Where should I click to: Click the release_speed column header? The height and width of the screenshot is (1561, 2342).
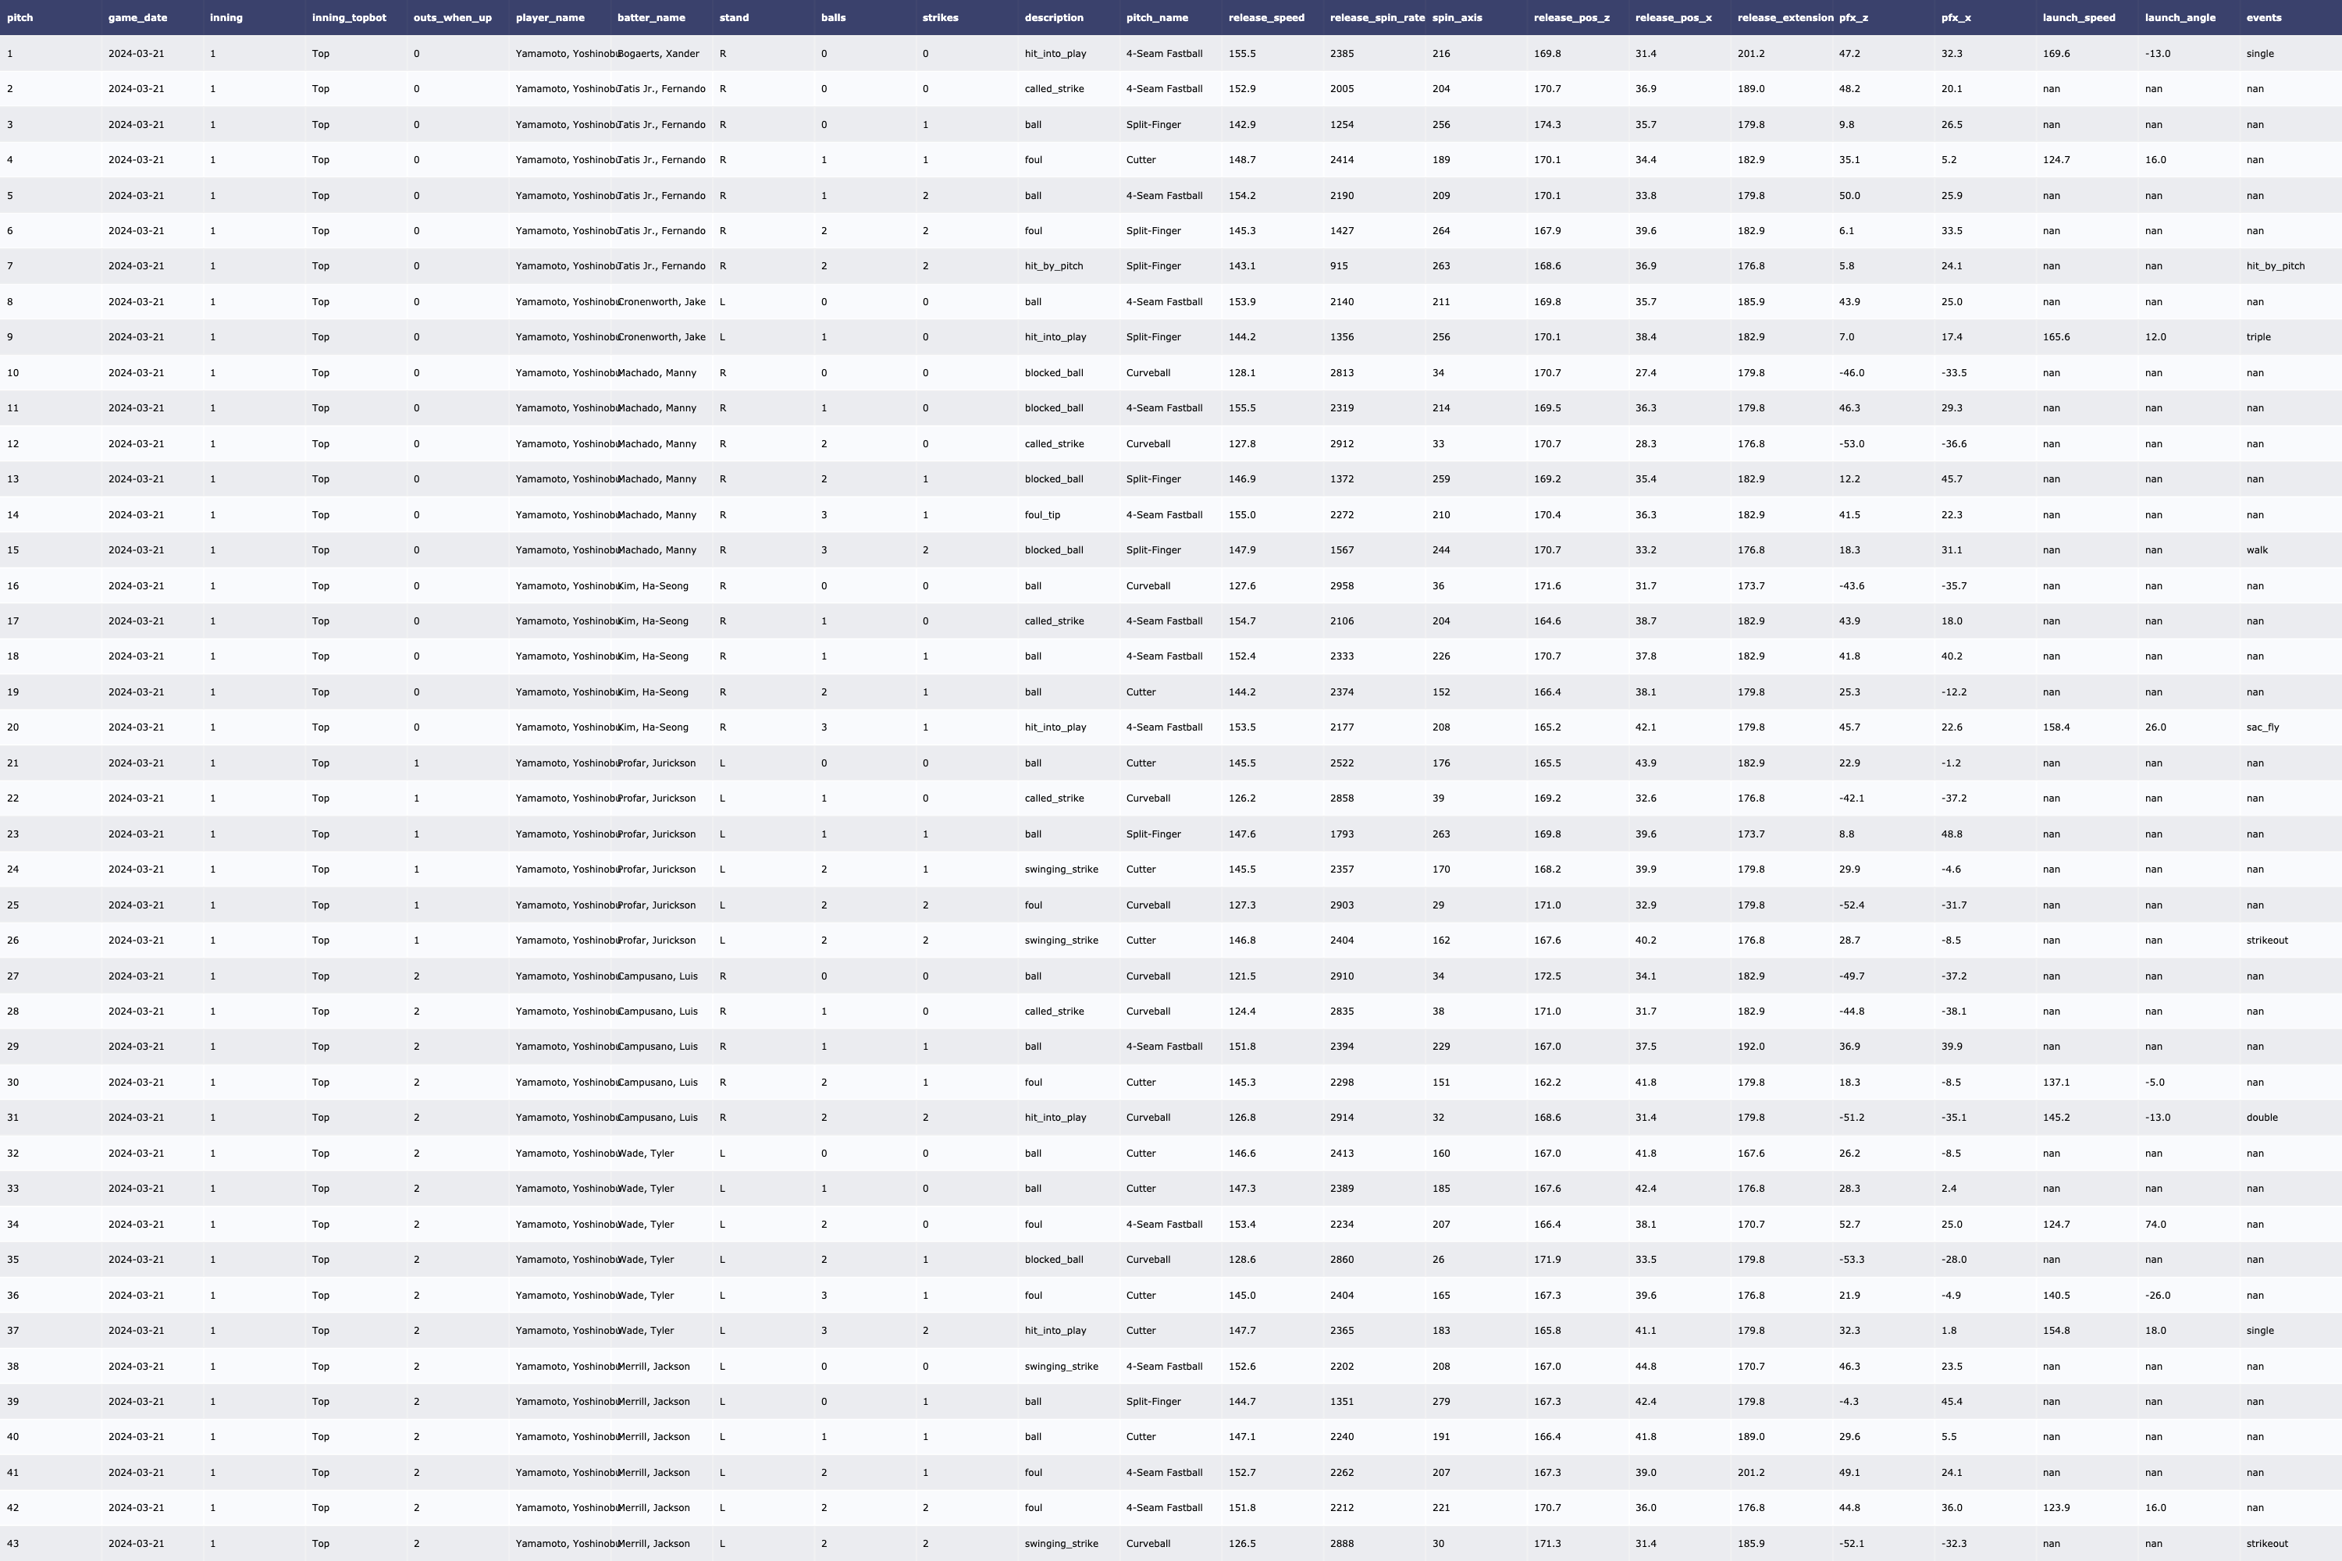[x=1265, y=18]
